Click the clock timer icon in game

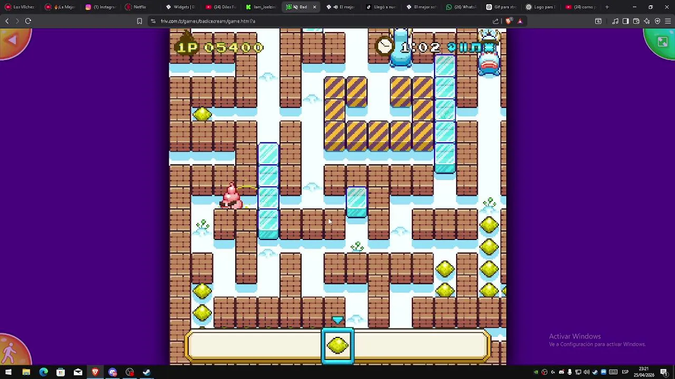coord(385,47)
